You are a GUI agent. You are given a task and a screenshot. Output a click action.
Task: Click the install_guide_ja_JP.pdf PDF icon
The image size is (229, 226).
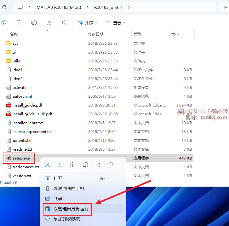click(x=9, y=114)
